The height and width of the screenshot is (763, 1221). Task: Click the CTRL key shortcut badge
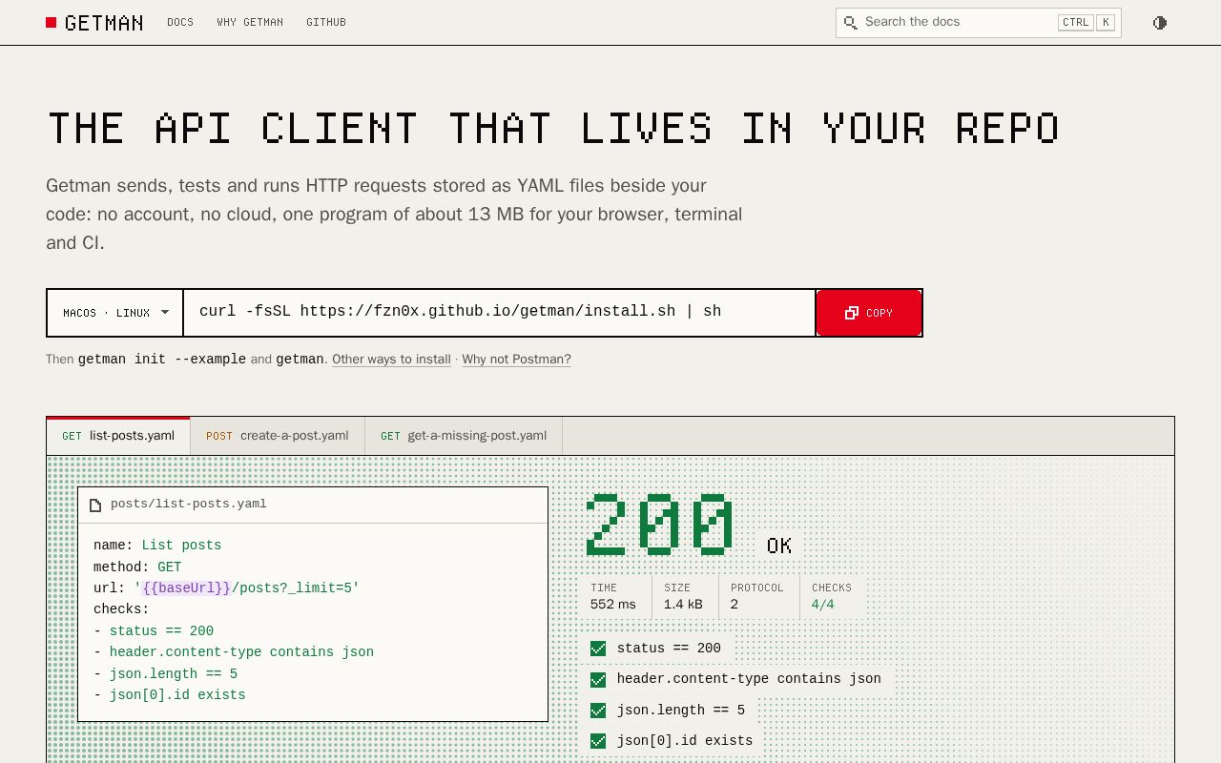coord(1075,23)
